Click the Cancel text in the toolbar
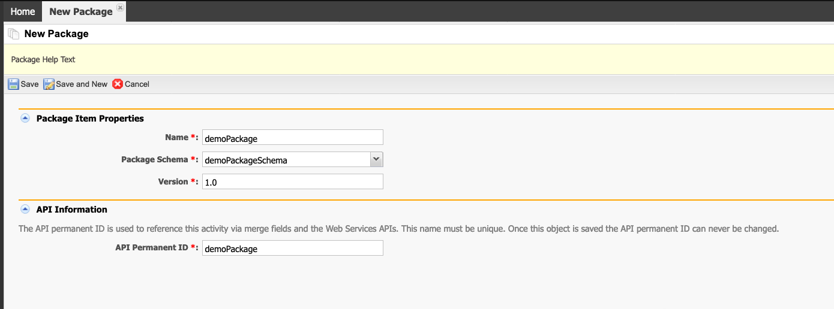Screen dimensions: 834x309 point(137,84)
